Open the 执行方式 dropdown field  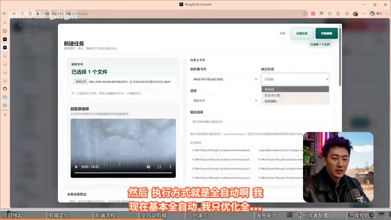[296, 79]
